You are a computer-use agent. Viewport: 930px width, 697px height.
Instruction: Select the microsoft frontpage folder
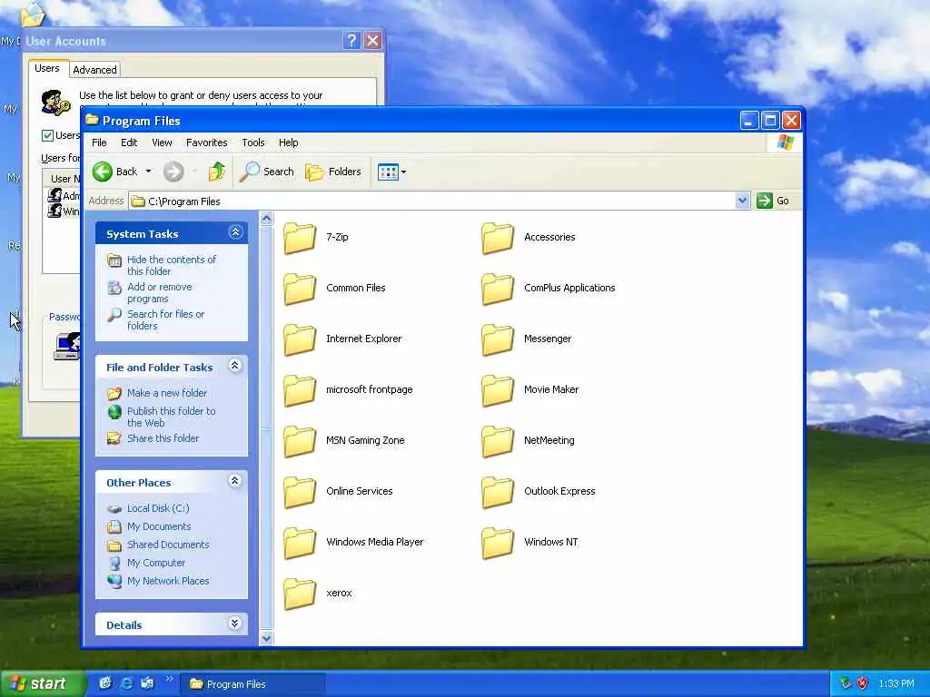point(348,390)
